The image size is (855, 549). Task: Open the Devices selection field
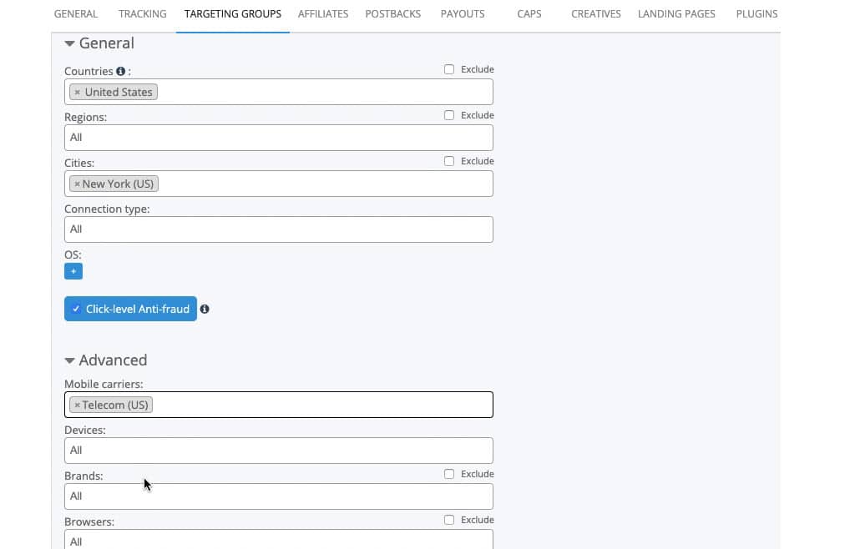279,451
